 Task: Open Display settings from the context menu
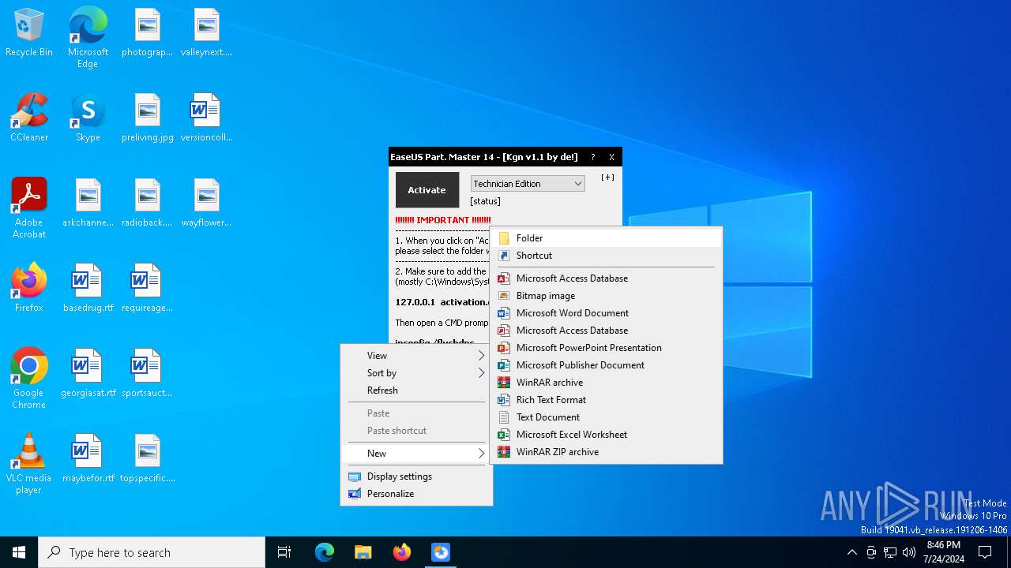coord(416,476)
